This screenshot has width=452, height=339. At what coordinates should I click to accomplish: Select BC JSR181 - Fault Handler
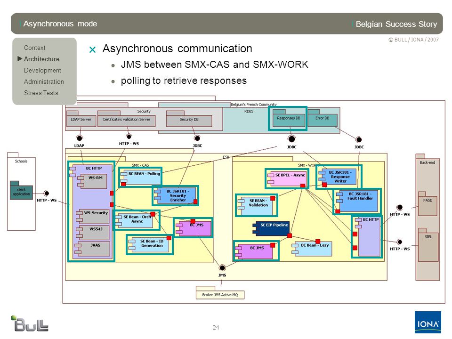(x=357, y=201)
